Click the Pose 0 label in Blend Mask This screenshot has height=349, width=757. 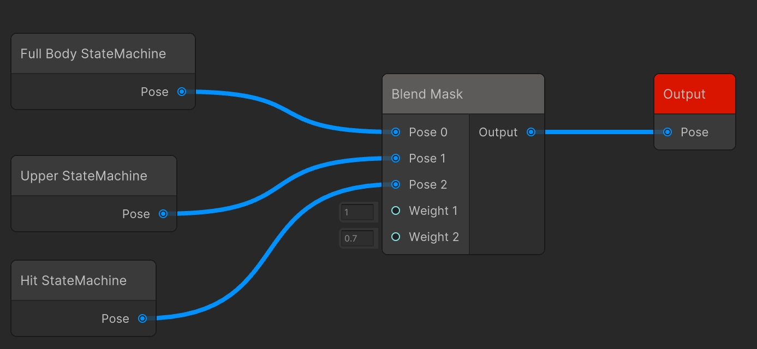(x=428, y=132)
